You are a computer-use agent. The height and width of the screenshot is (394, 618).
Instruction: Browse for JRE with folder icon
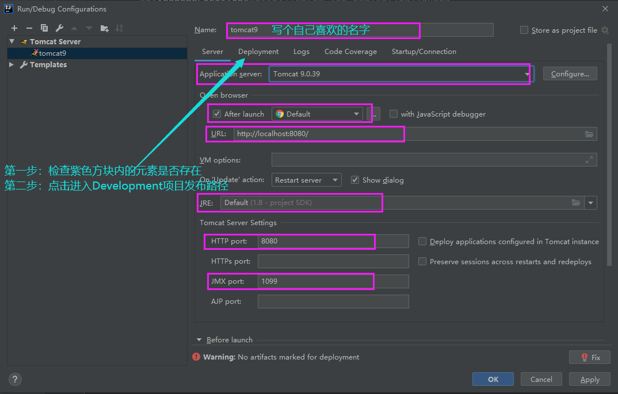pos(576,203)
